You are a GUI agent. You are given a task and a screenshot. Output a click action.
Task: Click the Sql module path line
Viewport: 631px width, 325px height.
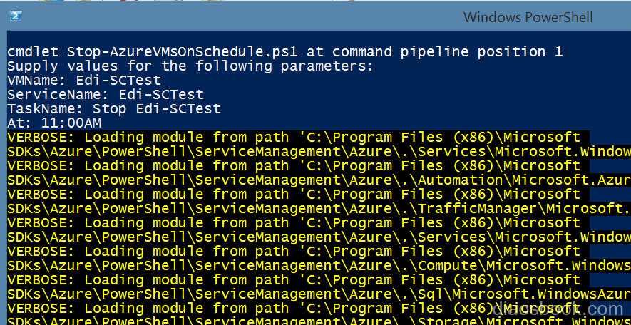click(x=319, y=294)
